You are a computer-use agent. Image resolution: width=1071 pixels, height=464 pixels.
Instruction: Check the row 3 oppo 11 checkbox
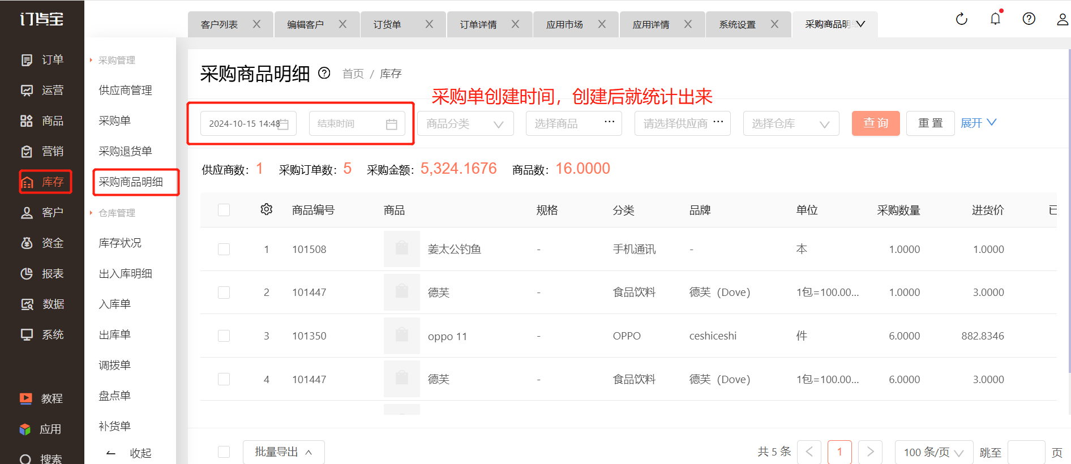pos(224,336)
